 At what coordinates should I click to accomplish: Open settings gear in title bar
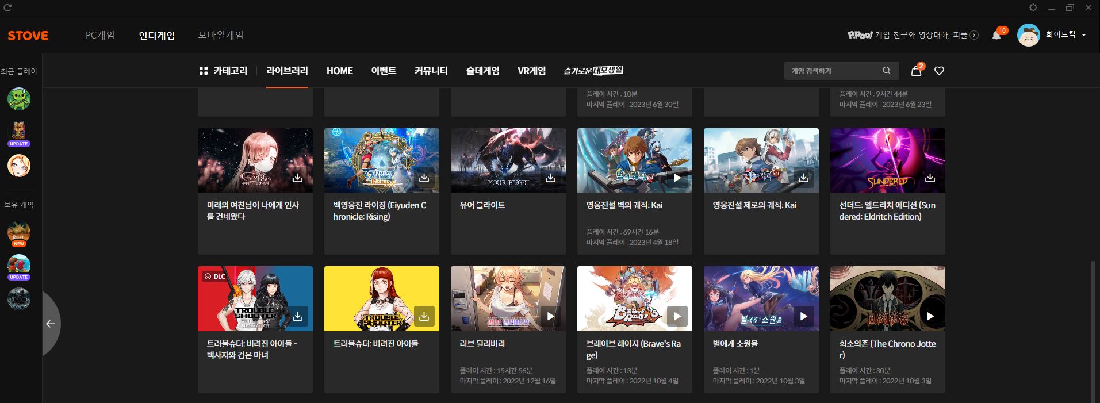(x=1033, y=7)
